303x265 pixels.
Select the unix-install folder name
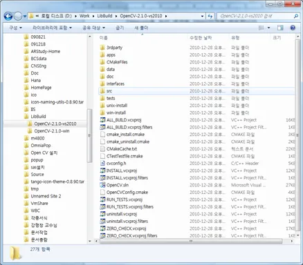[x=117, y=106]
